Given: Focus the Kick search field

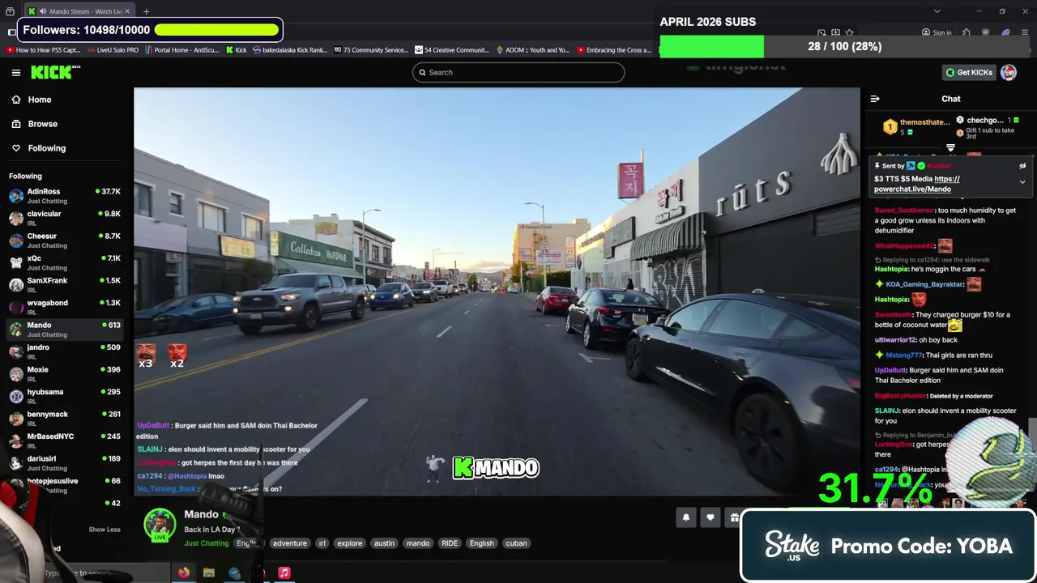Looking at the screenshot, I should (x=518, y=72).
